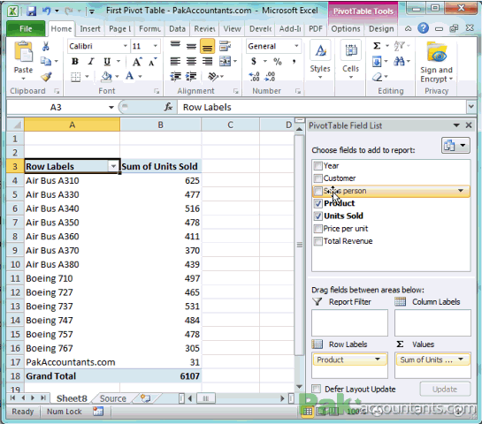Image resolution: width=482 pixels, height=424 pixels.
Task: Click the Undo icon in quick access toolbar
Action: (46, 11)
